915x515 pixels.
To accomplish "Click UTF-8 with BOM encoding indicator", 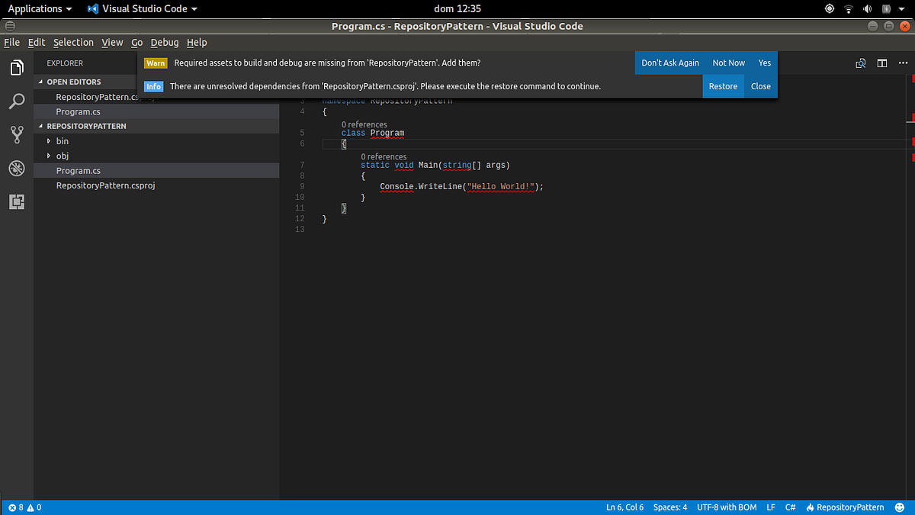I will tap(727, 507).
